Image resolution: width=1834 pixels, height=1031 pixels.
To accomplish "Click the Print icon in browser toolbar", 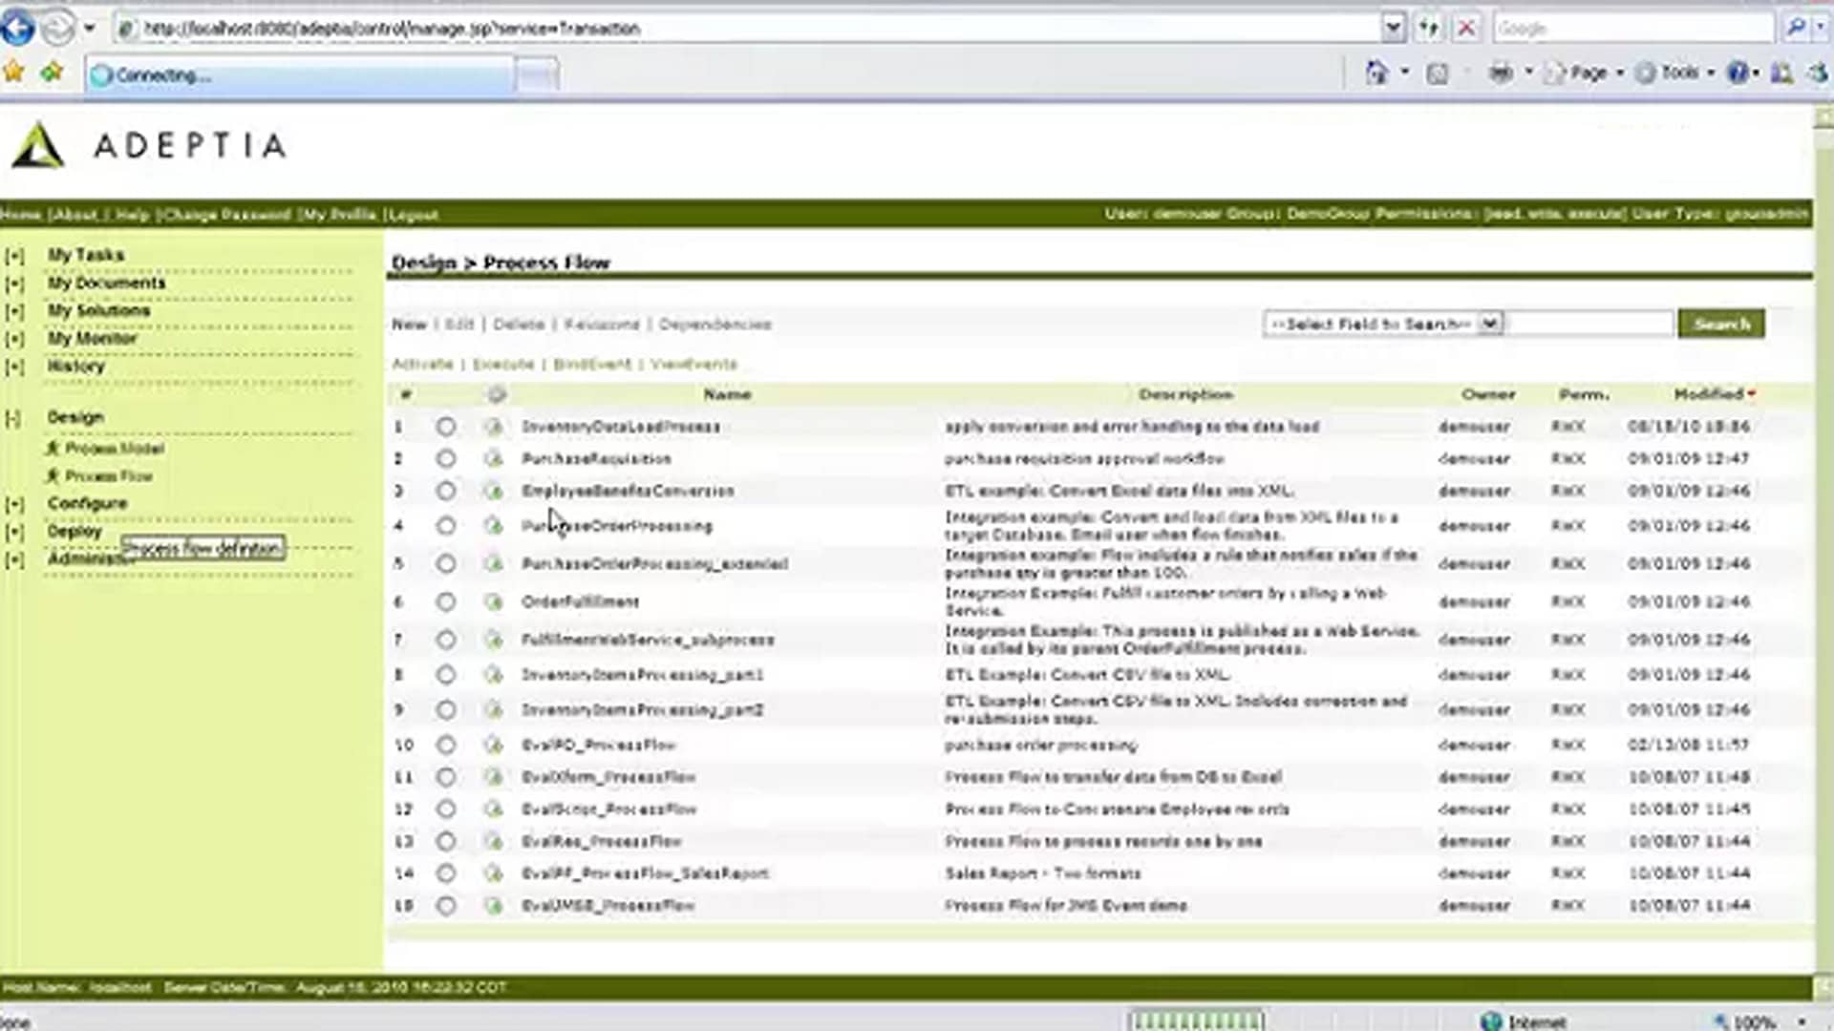I will (x=1501, y=73).
